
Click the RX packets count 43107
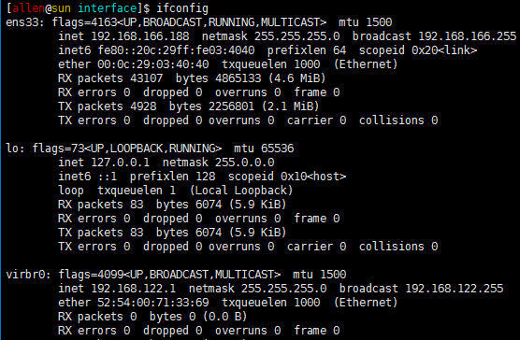pyautogui.click(x=146, y=78)
